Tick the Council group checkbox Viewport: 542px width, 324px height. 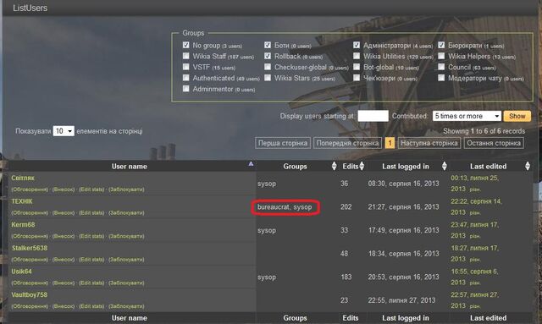441,67
